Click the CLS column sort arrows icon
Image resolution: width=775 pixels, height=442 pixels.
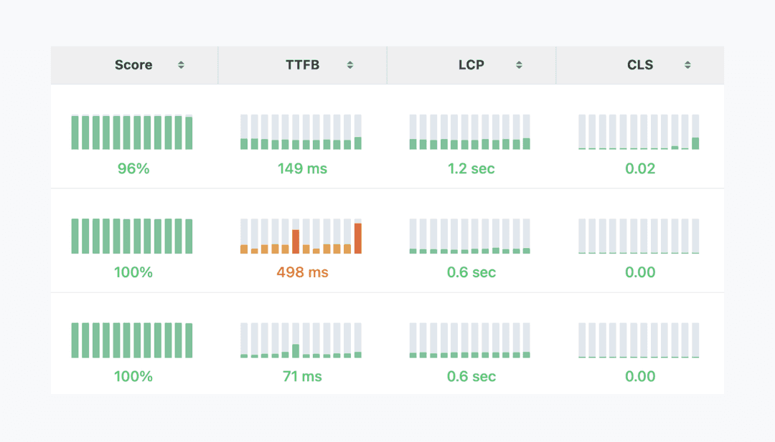[687, 64]
